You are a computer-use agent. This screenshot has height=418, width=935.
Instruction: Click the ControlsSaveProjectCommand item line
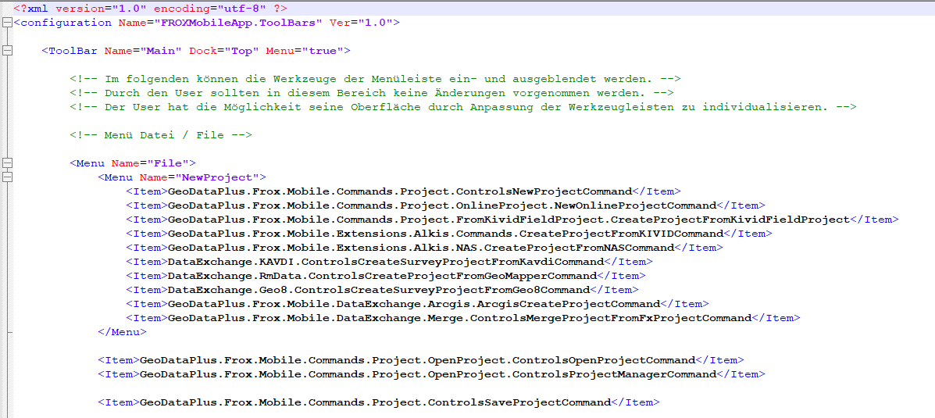click(x=378, y=402)
